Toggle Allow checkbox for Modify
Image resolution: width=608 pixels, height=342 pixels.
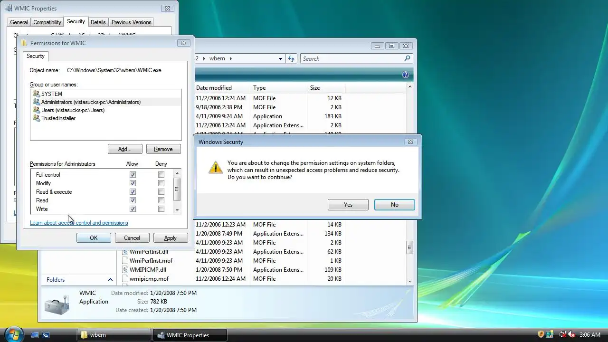(x=133, y=183)
